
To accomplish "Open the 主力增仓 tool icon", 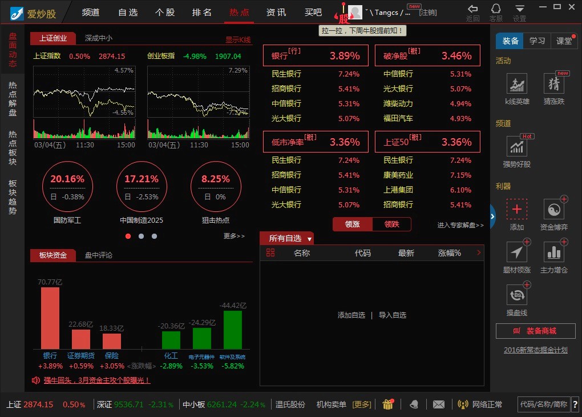I will 554,252.
